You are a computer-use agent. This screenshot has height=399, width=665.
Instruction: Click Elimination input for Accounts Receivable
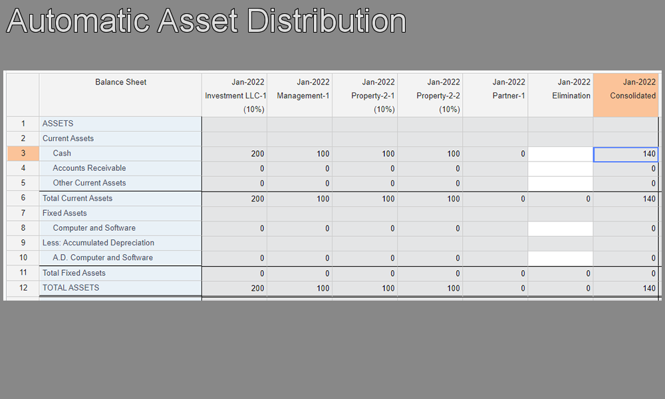click(561, 169)
